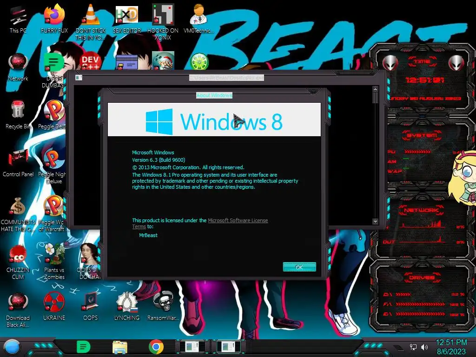Click the Start orb on the taskbar
The image size is (476, 357).
(x=12, y=347)
